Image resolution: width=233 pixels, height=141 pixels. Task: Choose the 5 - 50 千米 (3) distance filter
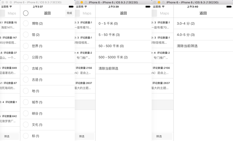tap(109, 35)
